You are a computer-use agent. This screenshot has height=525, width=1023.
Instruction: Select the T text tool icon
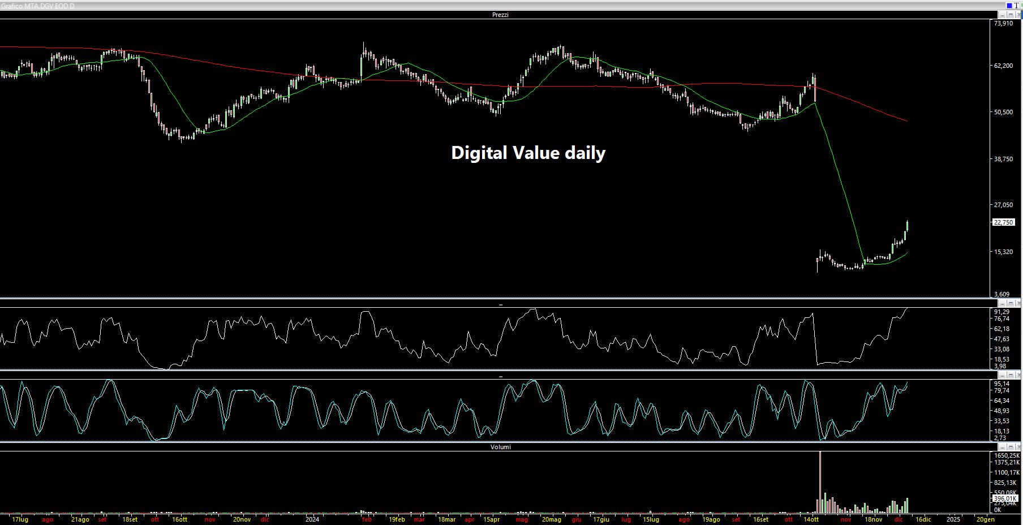pos(1017,6)
